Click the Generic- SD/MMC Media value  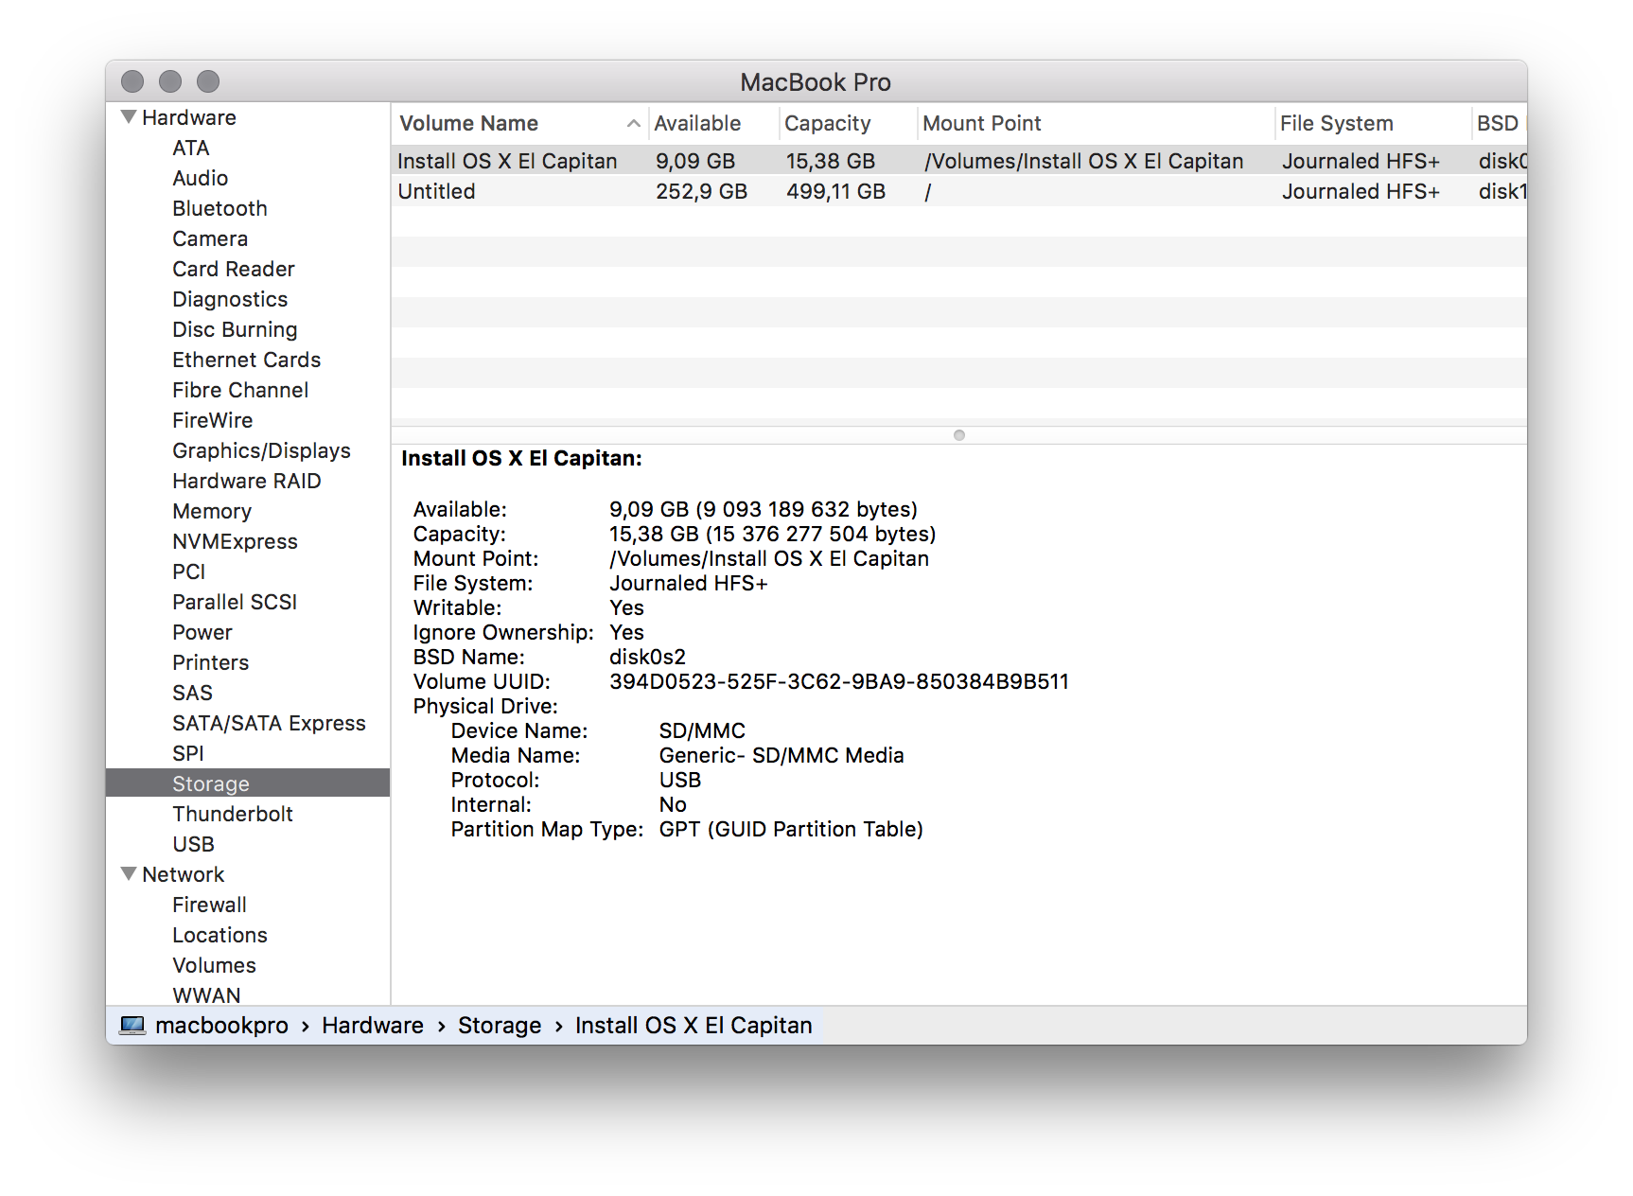781,755
